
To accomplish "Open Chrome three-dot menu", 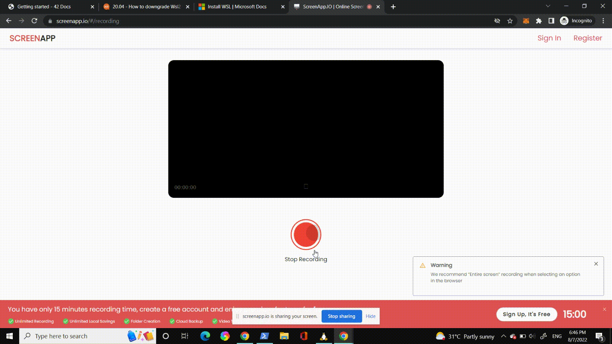I will (604, 21).
